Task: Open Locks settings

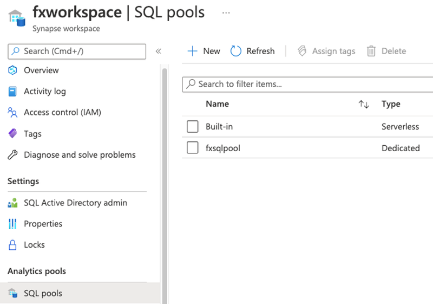Action: (34, 245)
